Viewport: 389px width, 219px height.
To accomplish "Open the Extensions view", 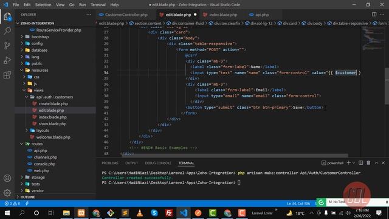I will (7, 75).
